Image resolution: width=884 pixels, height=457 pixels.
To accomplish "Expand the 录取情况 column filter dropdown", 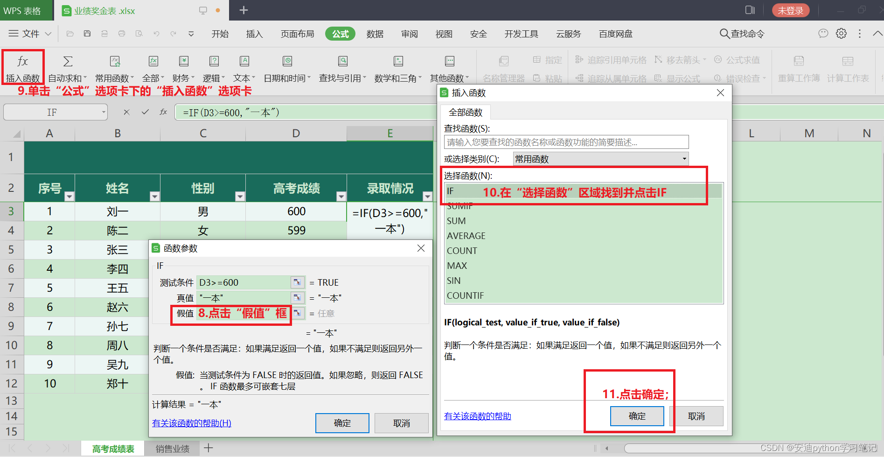I will point(427,197).
